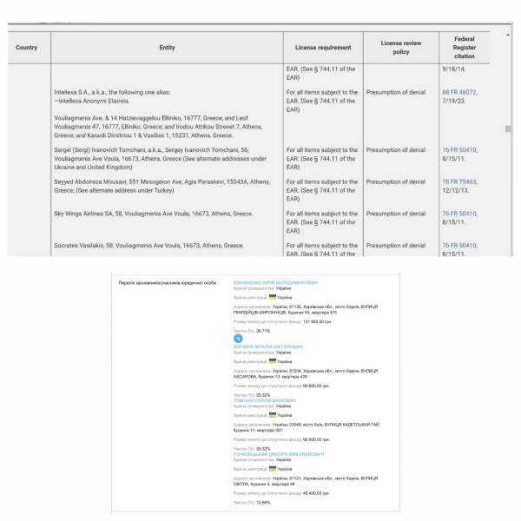Click Ukraine flag icon under Логінов entry
The image size is (521, 521).
coord(273,361)
